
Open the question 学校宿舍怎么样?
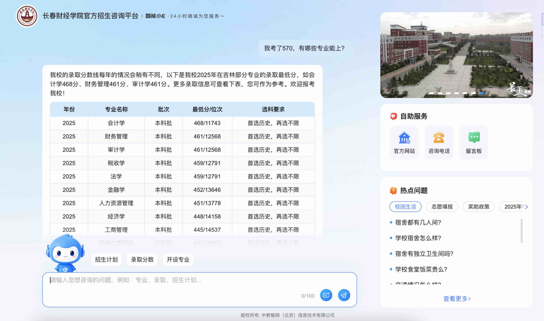point(418,238)
